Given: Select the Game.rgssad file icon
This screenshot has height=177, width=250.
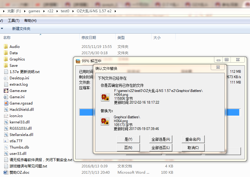Looking at the screenshot, I should pyautogui.click(x=6, y=103).
